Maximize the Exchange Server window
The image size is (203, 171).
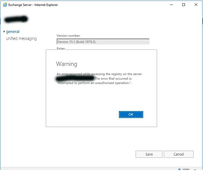pyautogui.click(x=183, y=5)
